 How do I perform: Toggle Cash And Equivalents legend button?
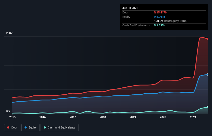click(x=59, y=128)
